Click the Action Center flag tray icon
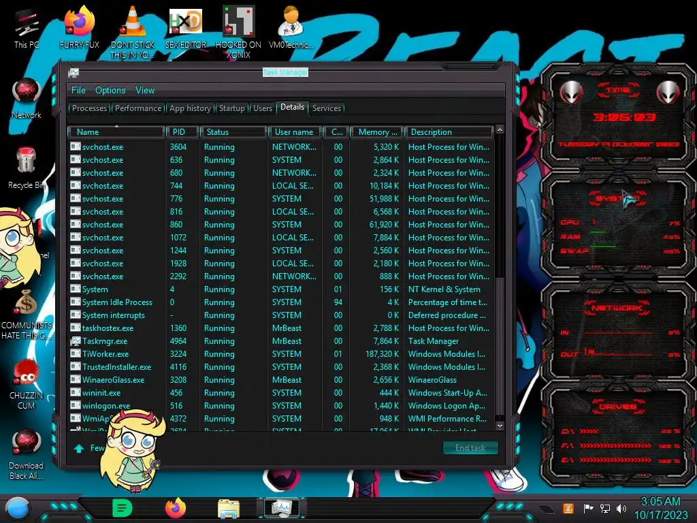This screenshot has width=697, height=523. click(588, 508)
